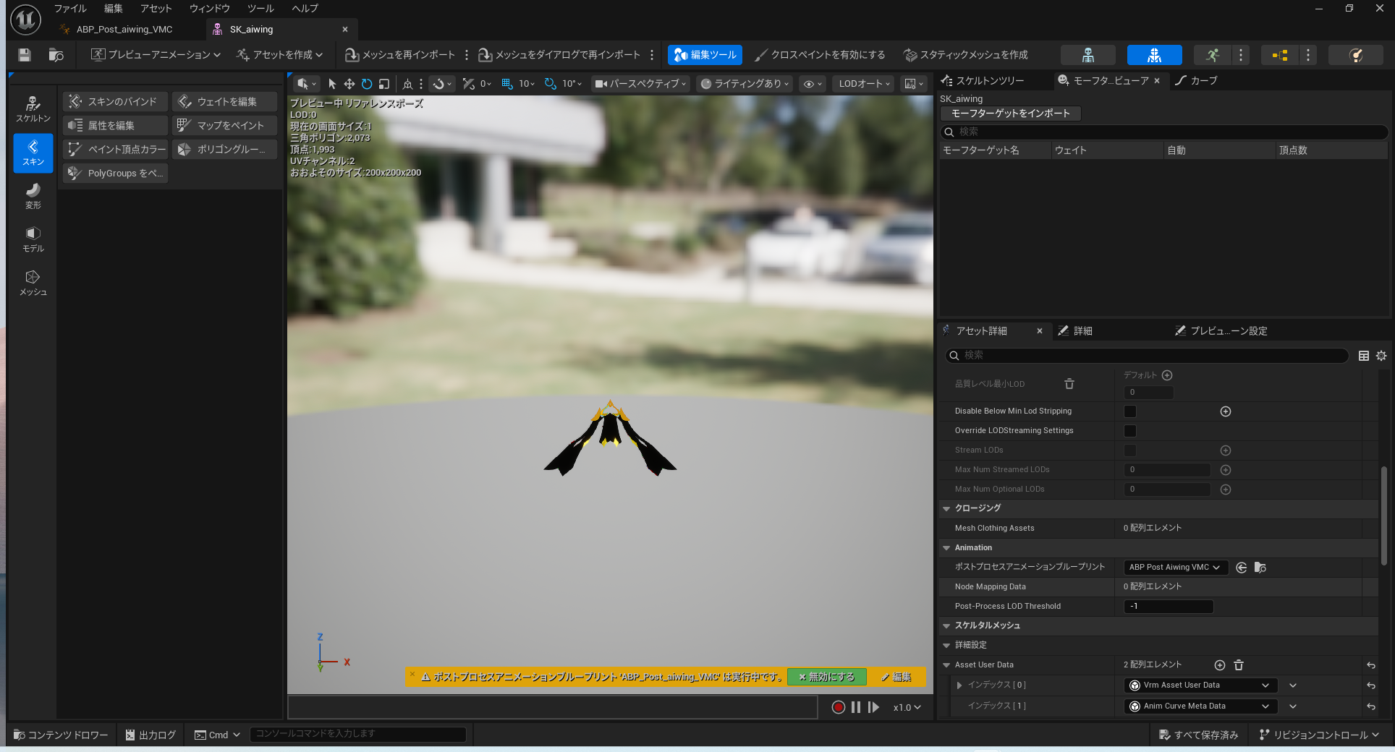The height and width of the screenshot is (752, 1395).
Task: Open the Window menu
Action: (209, 9)
